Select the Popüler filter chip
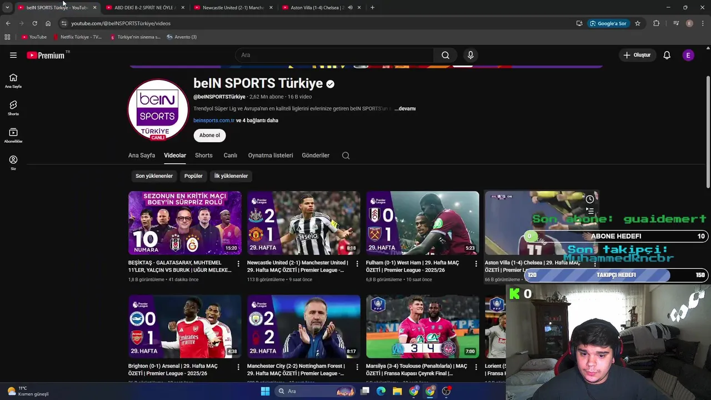 (x=193, y=176)
